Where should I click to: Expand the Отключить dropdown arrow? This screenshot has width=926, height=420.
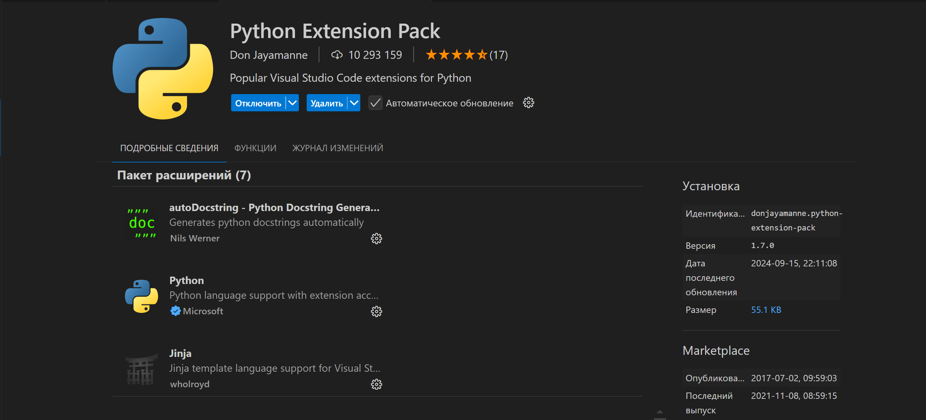pyautogui.click(x=292, y=103)
